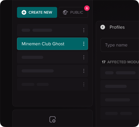Open the fourth profile row's kebab menu
This screenshot has width=139, height=127.
point(84,71)
